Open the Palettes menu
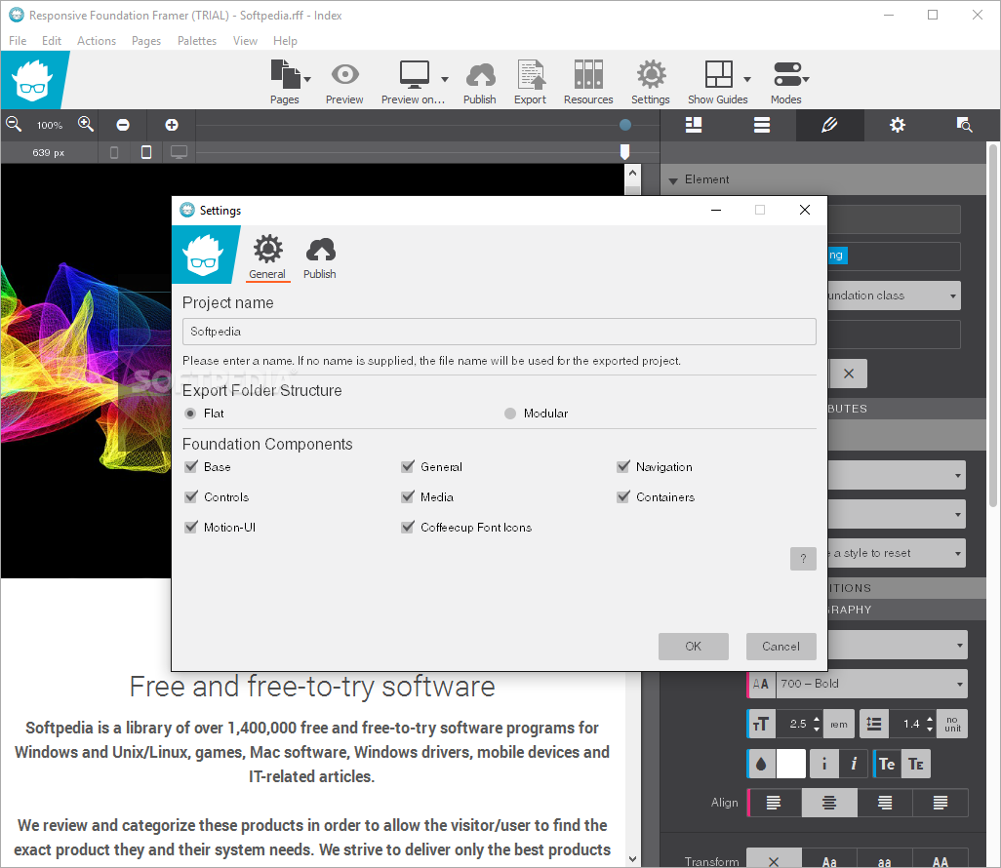The width and height of the screenshot is (1001, 868). click(197, 41)
